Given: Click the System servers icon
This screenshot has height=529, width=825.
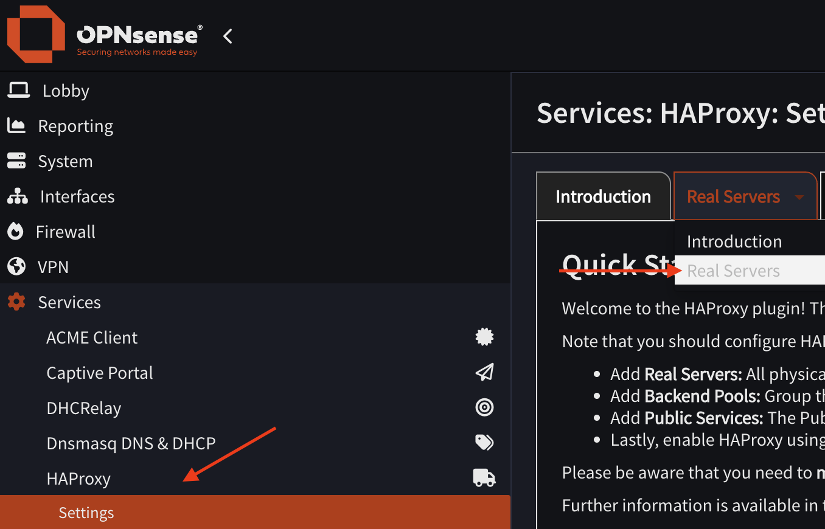Looking at the screenshot, I should pos(18,161).
